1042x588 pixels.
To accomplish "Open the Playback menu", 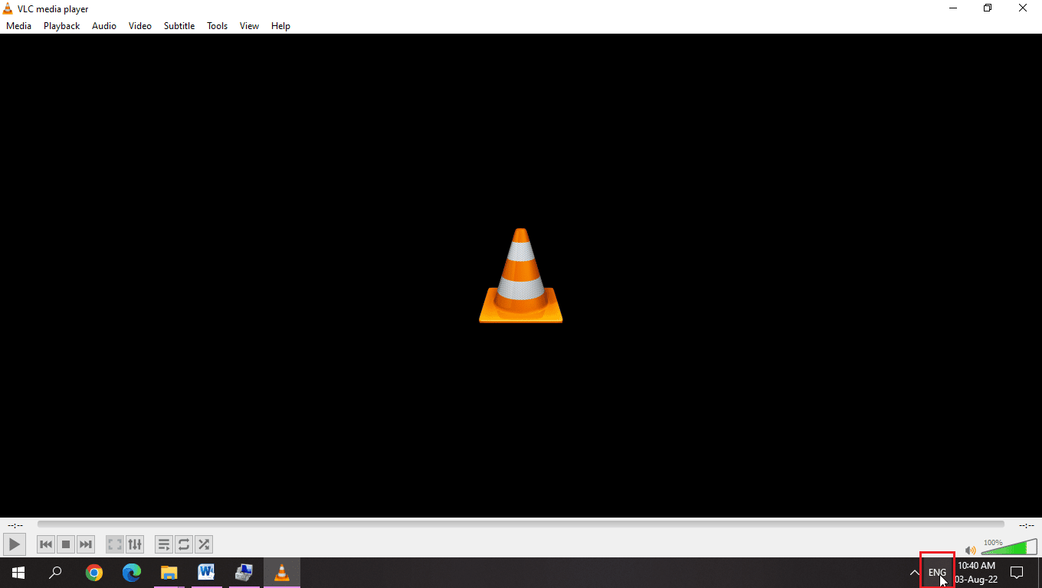I will coord(62,26).
